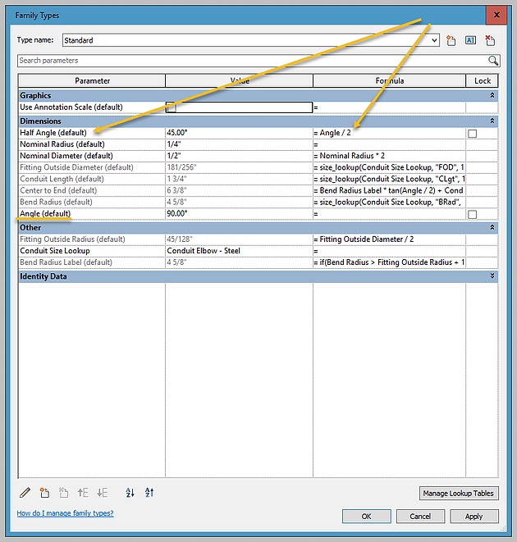Click the empty formula cell for Angle
The height and width of the screenshot is (542, 517).
tap(389, 214)
